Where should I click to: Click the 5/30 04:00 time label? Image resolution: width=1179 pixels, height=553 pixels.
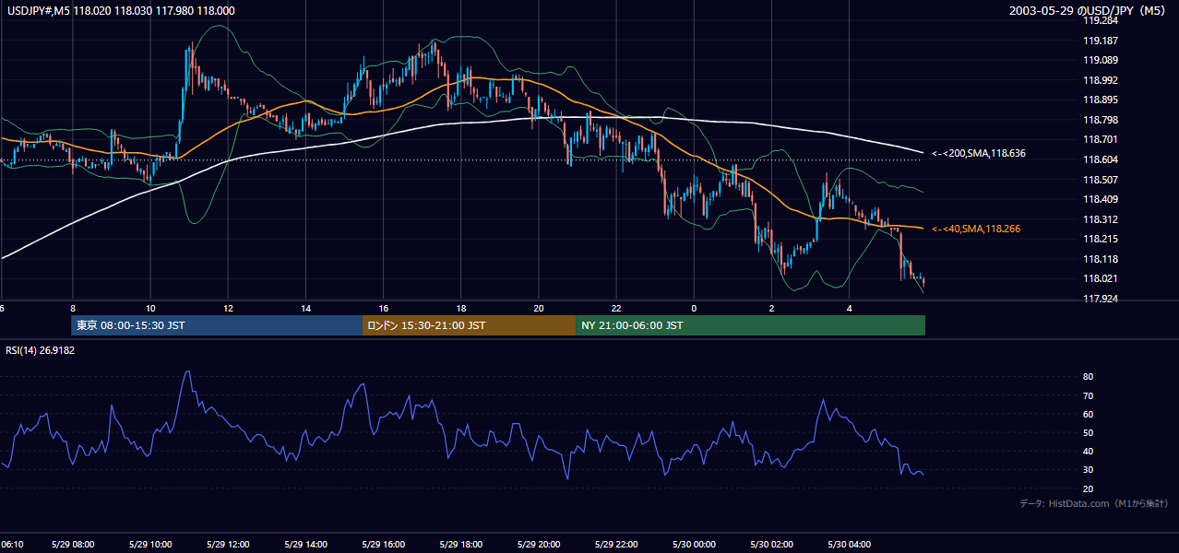850,545
